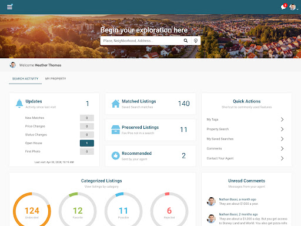Open Preserved Listings card title
Screen dimensions: 301x226
141,127
